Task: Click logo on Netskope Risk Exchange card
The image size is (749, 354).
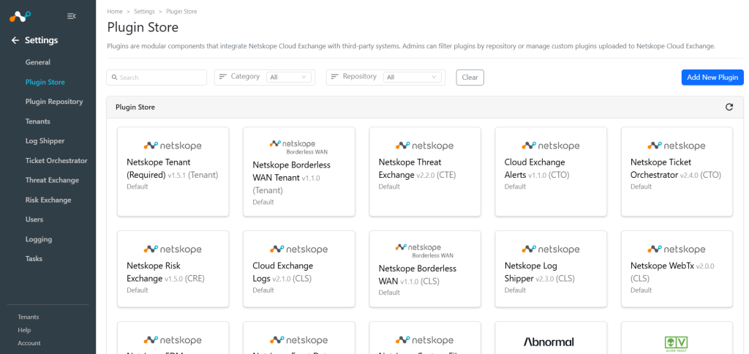Action: coord(173,249)
